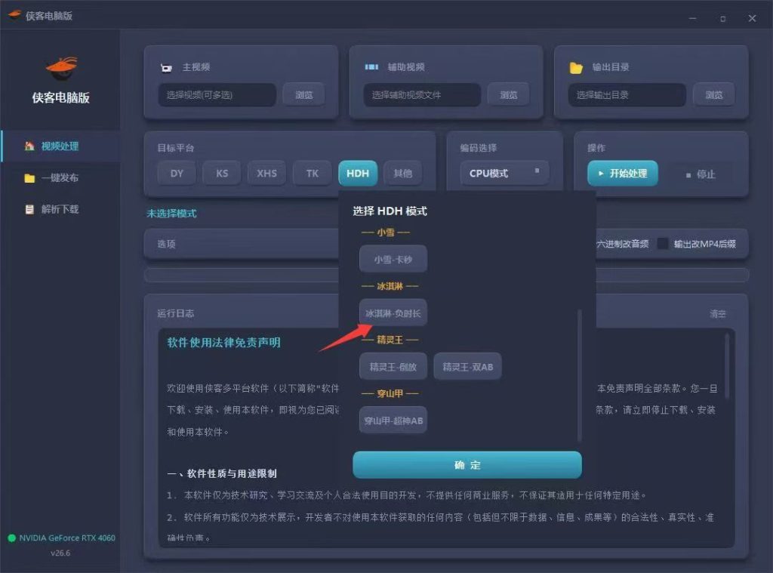Viewport: 773px width, 573px height.
Task: Choose the 穿山甲-超神AB mode
Action: pyautogui.click(x=393, y=421)
